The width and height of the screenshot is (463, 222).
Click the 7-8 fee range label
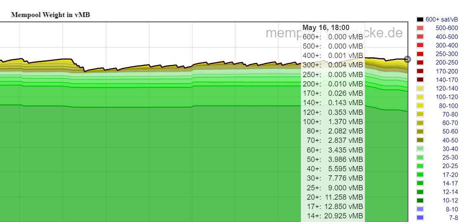point(454,218)
